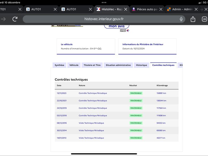208x156 pixels.
Task: Close the HistoVec tab
Action: 126,9
